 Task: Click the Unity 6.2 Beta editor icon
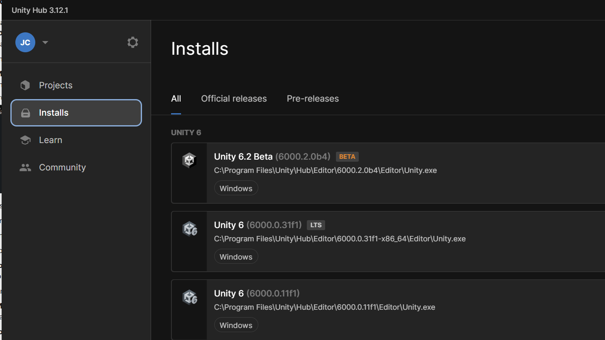[x=189, y=160]
